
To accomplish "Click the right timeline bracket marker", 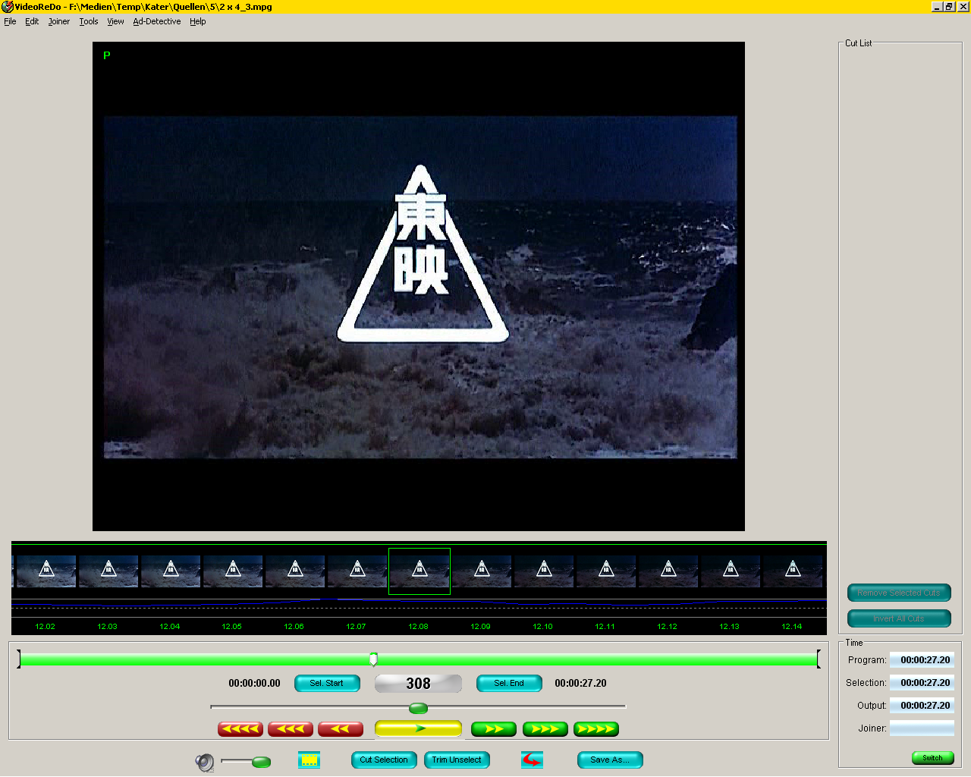I will pos(819,659).
